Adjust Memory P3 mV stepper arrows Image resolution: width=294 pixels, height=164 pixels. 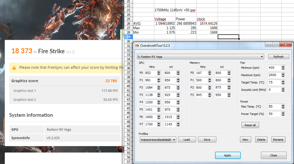pyautogui.click(x=229, y=95)
